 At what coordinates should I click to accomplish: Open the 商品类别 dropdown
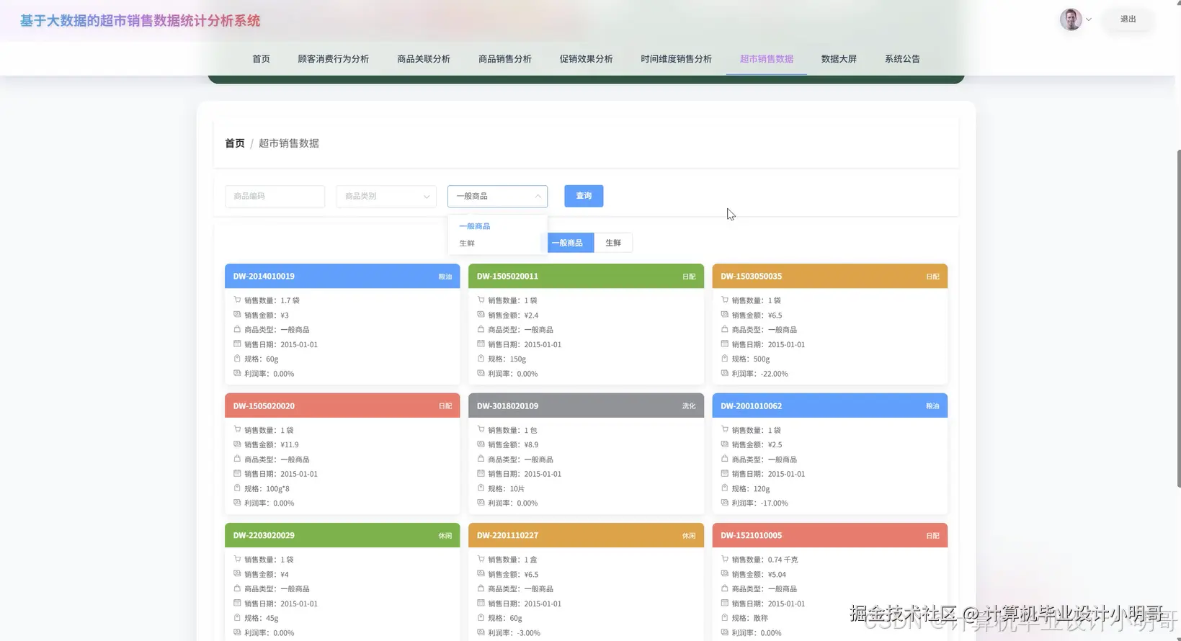[386, 196]
